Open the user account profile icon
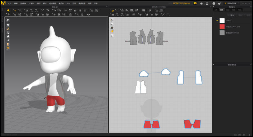 [207, 3]
